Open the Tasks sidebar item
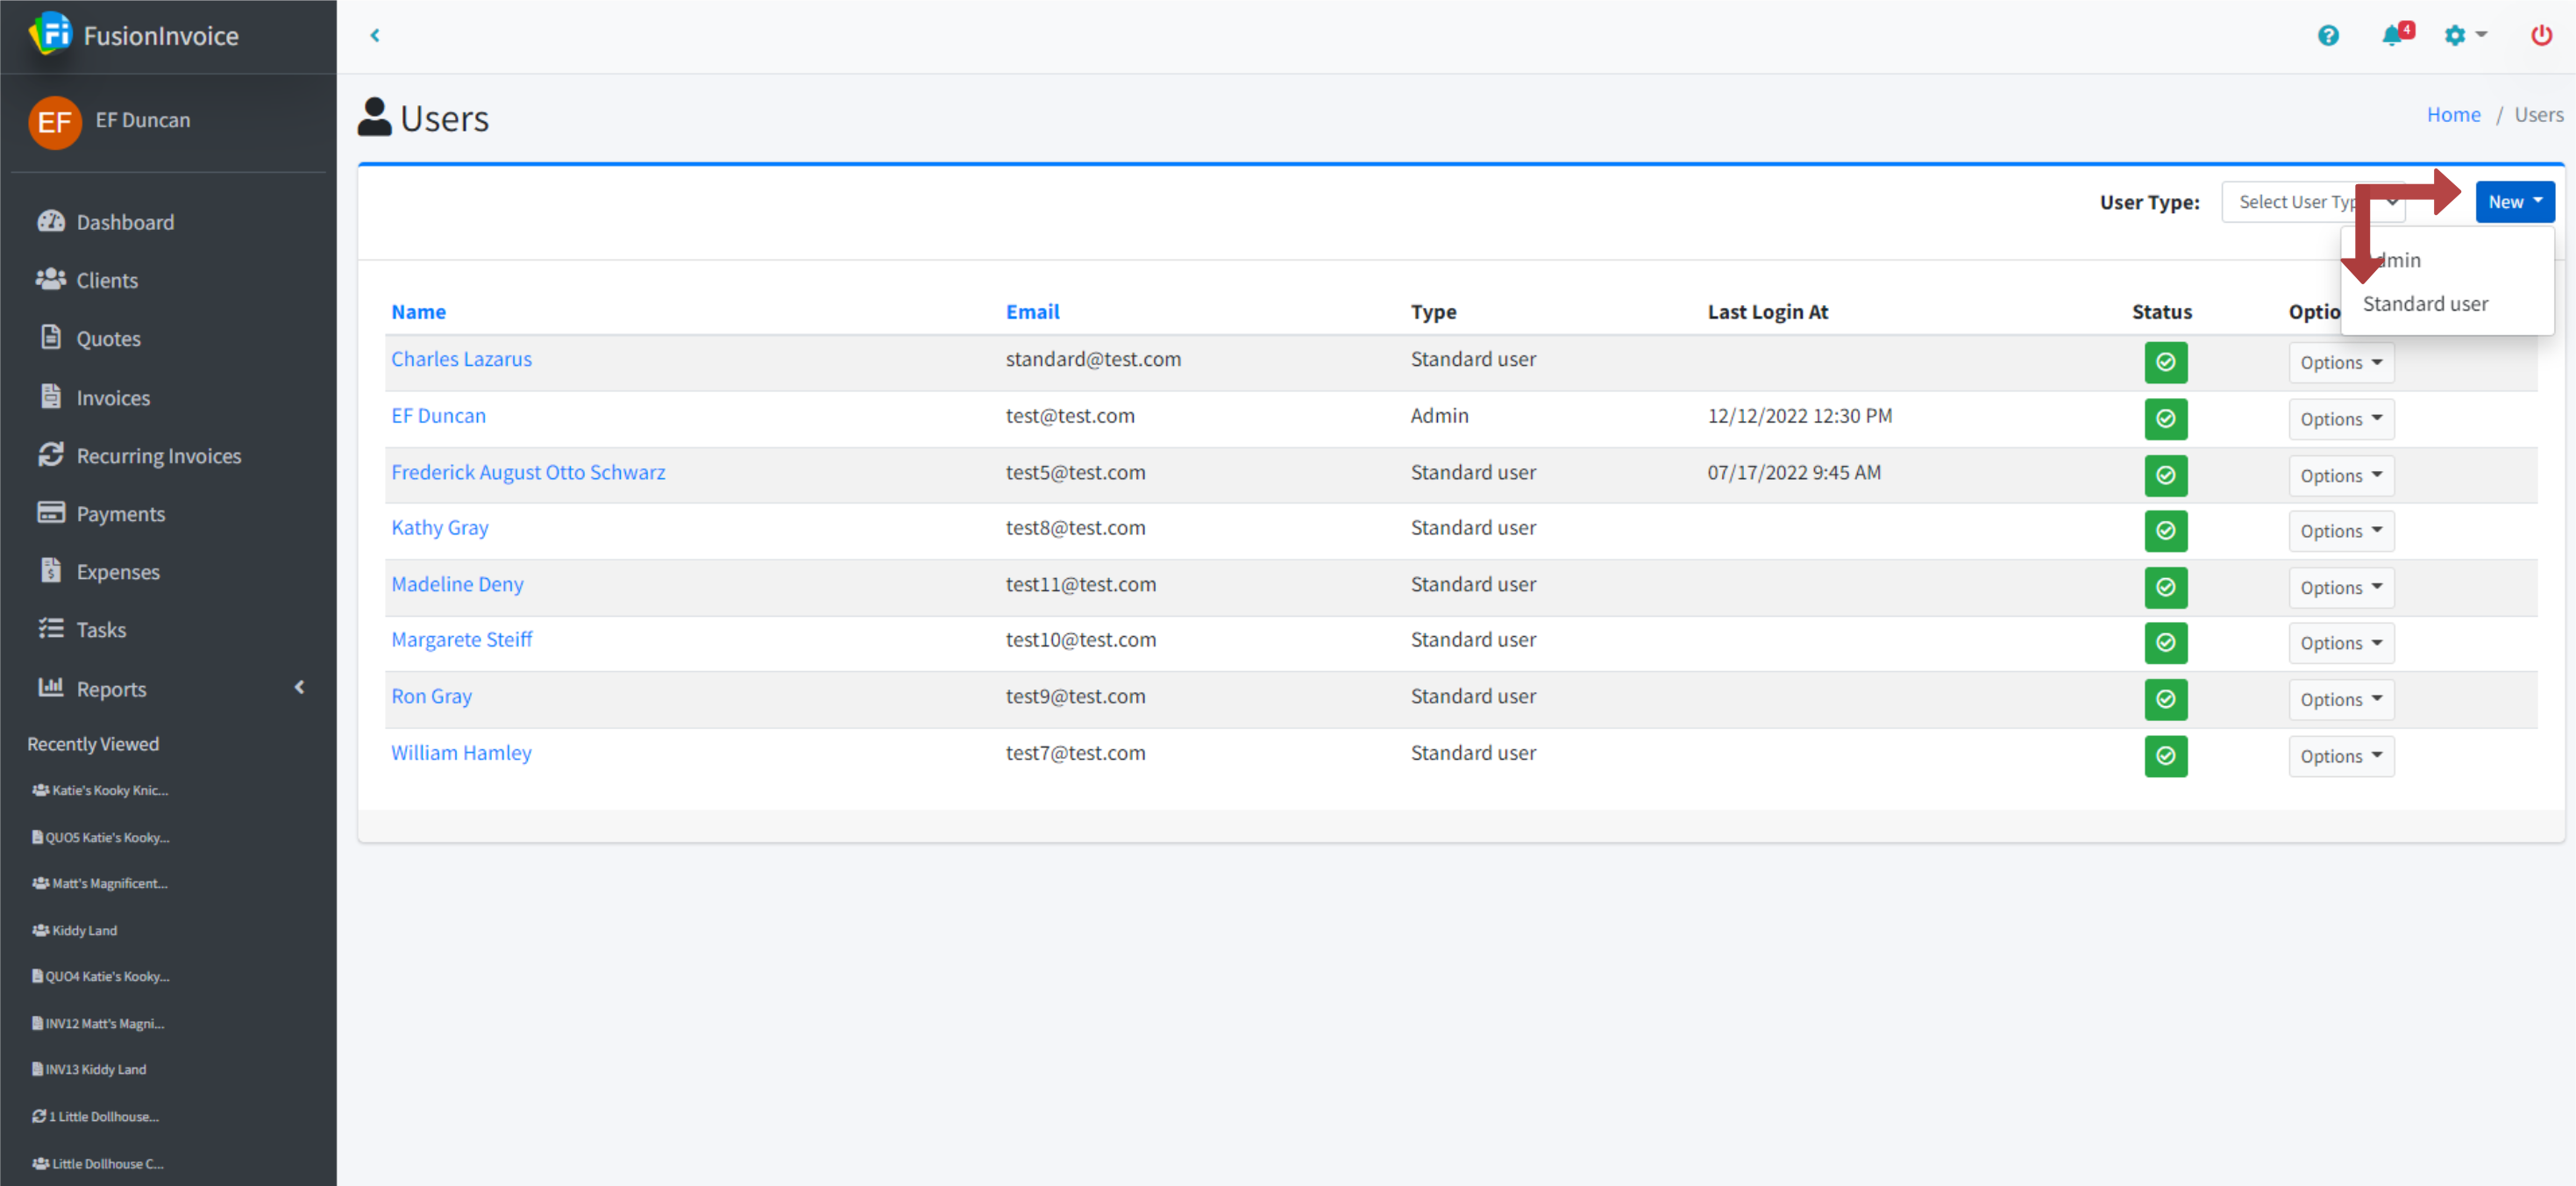The height and width of the screenshot is (1186, 2576). (101, 631)
